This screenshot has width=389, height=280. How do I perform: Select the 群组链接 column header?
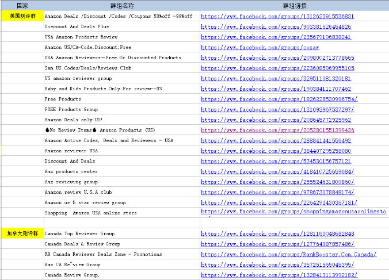pyautogui.click(x=295, y=5)
